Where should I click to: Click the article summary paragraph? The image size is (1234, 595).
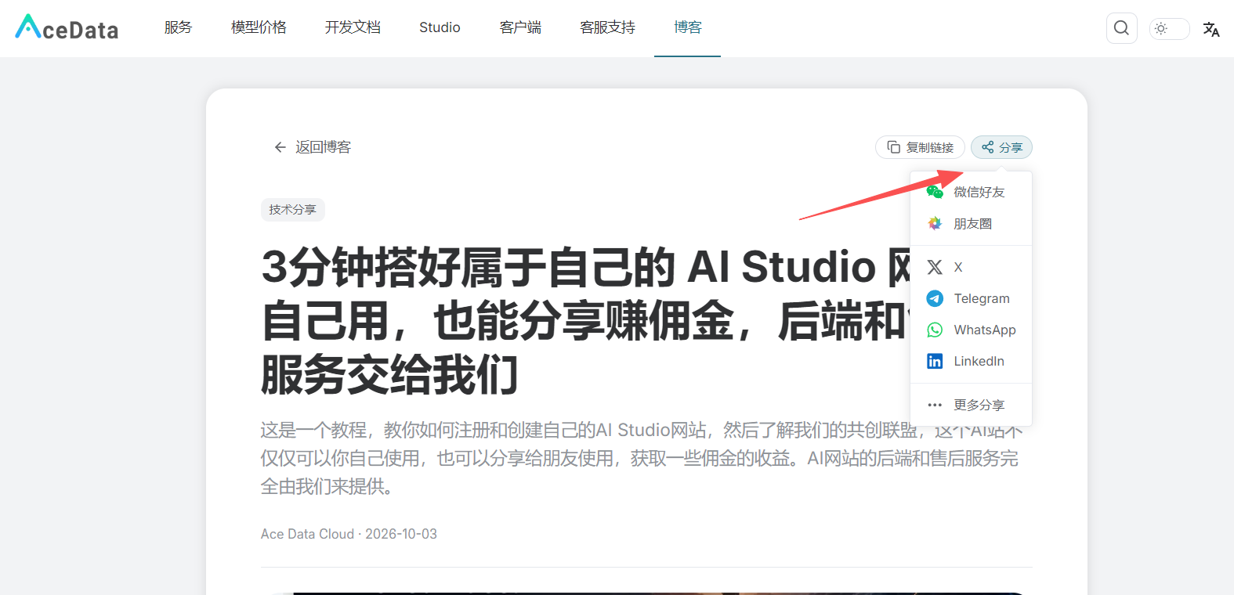click(642, 458)
